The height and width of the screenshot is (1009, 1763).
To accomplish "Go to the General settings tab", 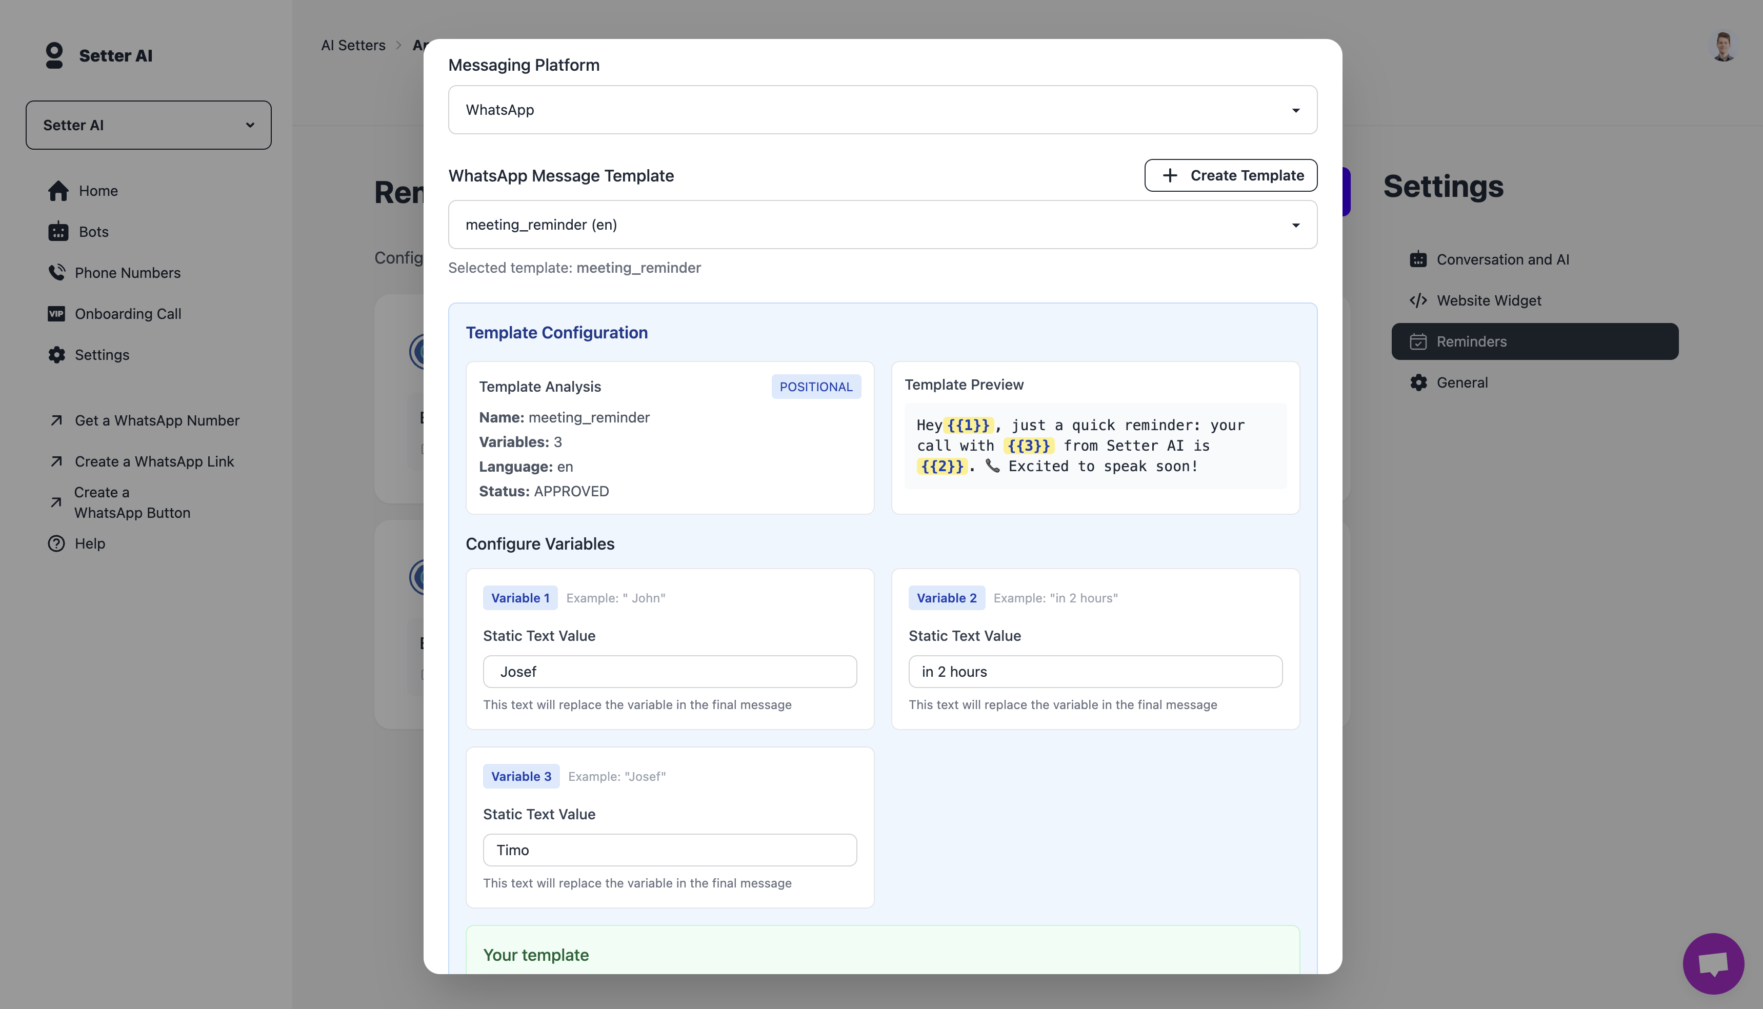I will (x=1461, y=382).
